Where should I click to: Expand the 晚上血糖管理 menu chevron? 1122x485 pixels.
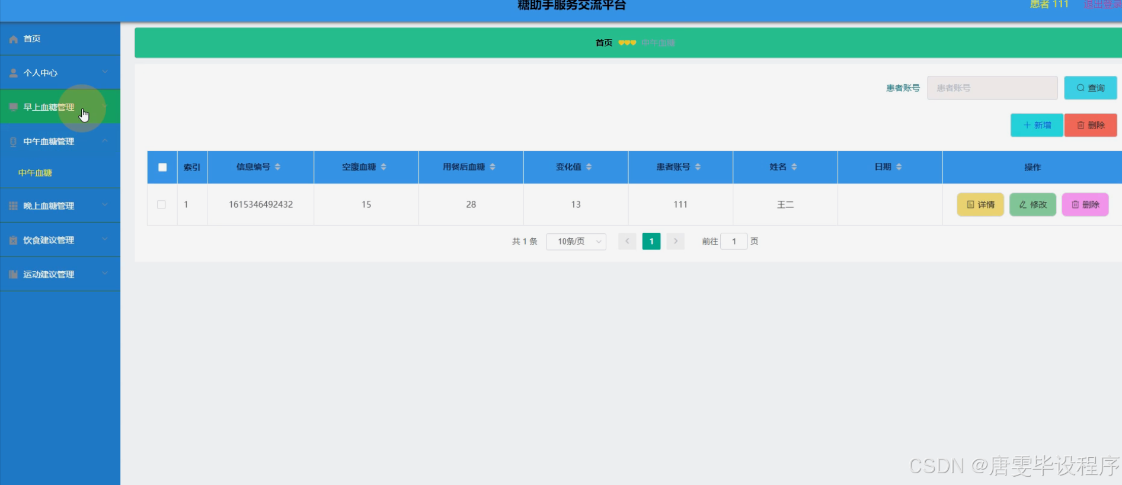pyautogui.click(x=105, y=205)
